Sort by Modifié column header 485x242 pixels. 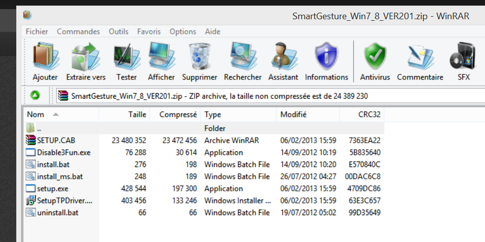pyautogui.click(x=293, y=114)
